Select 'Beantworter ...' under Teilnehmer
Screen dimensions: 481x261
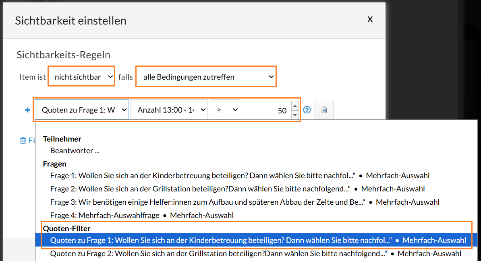pyautogui.click(x=75, y=151)
